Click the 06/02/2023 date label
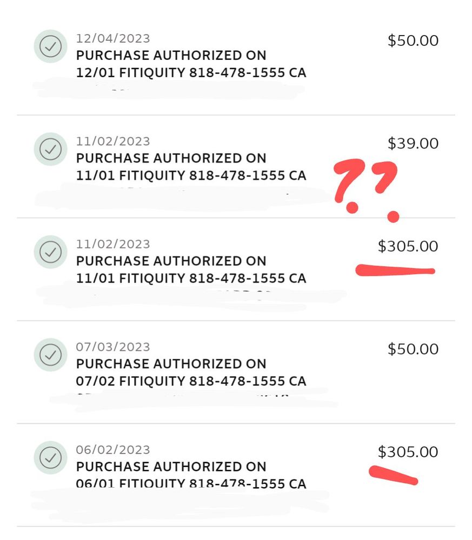The width and height of the screenshot is (472, 540). (113, 450)
